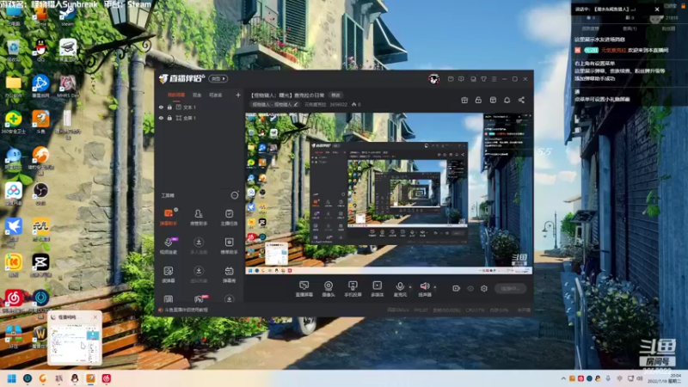Select the 文本 1 source row
Image resolution: width=688 pixels, height=387 pixels.
(200, 107)
